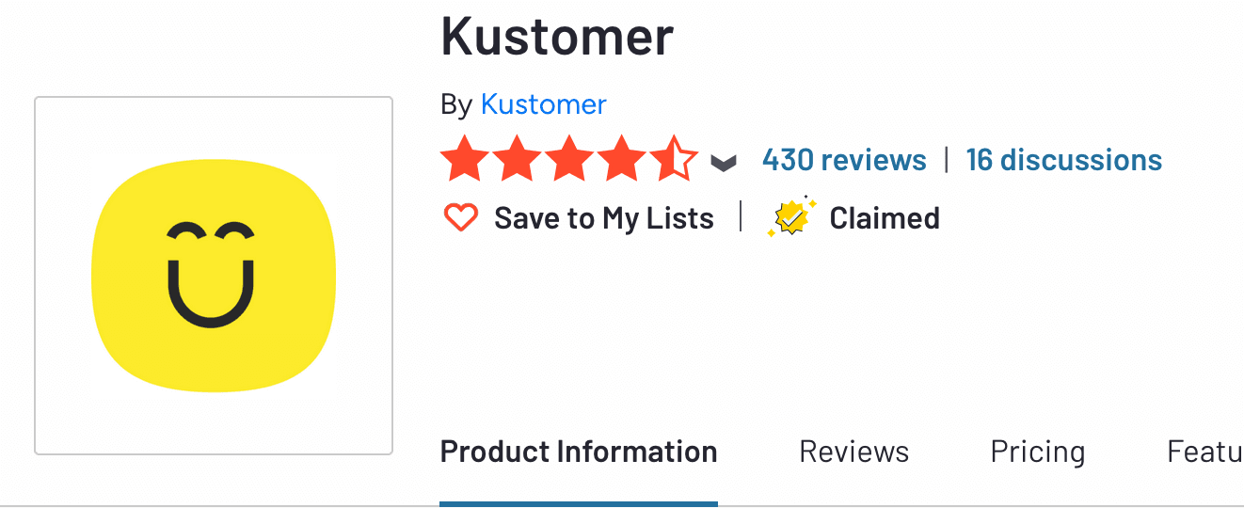Click the second rating star

516,160
